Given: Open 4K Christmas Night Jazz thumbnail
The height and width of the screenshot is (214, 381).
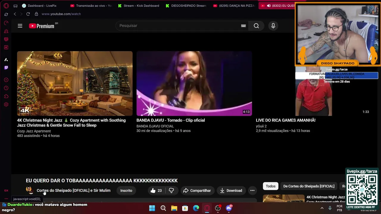Looking at the screenshot, I should [x=75, y=84].
